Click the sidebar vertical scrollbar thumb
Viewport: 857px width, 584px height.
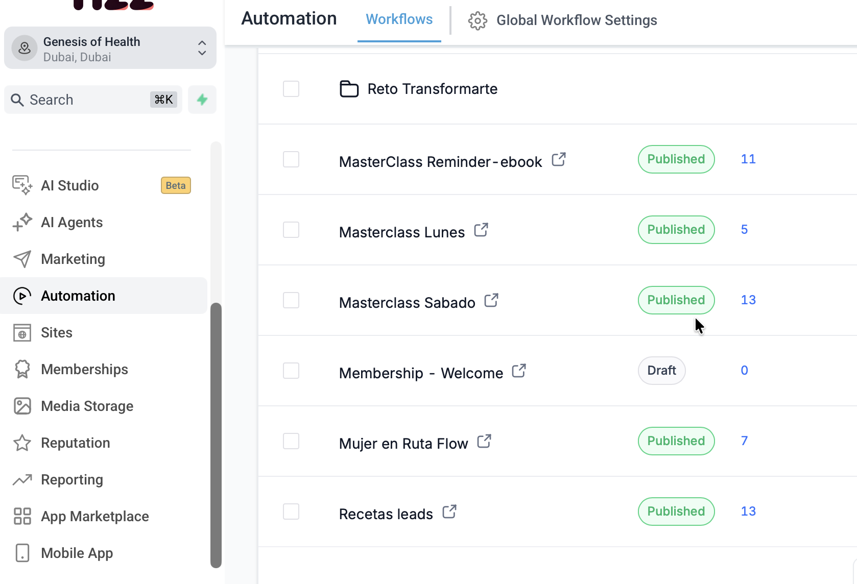click(x=216, y=435)
